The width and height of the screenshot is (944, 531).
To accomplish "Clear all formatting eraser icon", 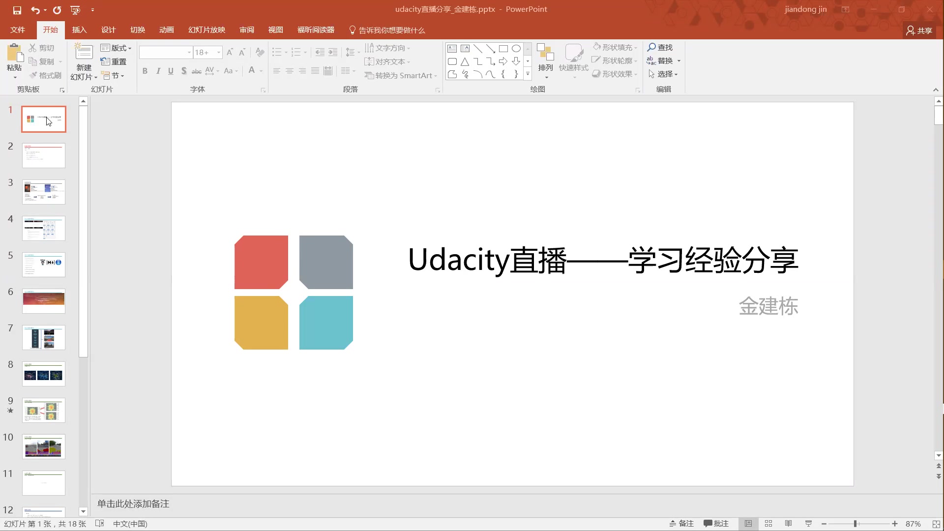I will [x=260, y=52].
